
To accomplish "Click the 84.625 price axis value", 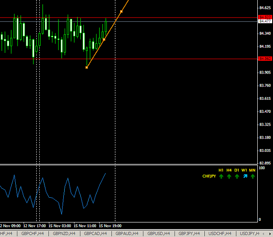I will click(265, 8).
